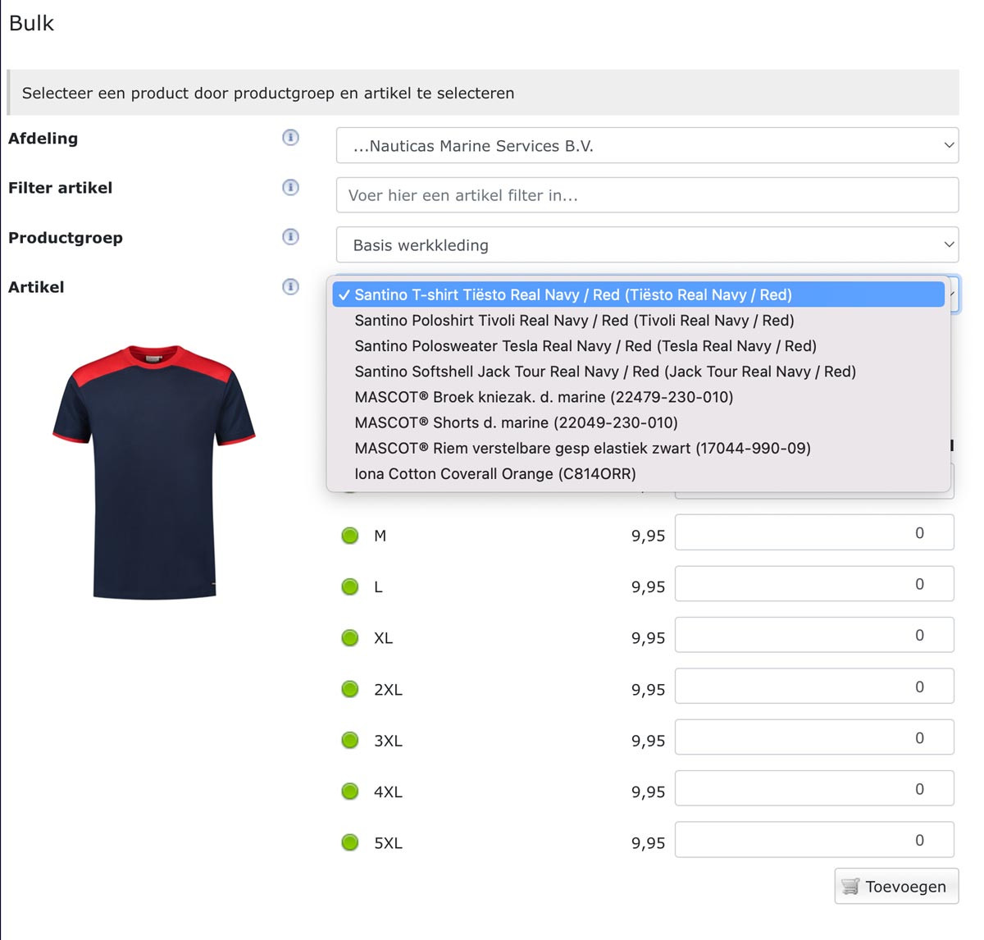This screenshot has height=940, width=984.
Task: Click the quantity field for size 4XL
Action: [x=814, y=788]
